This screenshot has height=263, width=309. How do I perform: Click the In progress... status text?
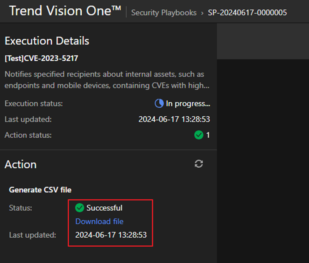(x=188, y=104)
